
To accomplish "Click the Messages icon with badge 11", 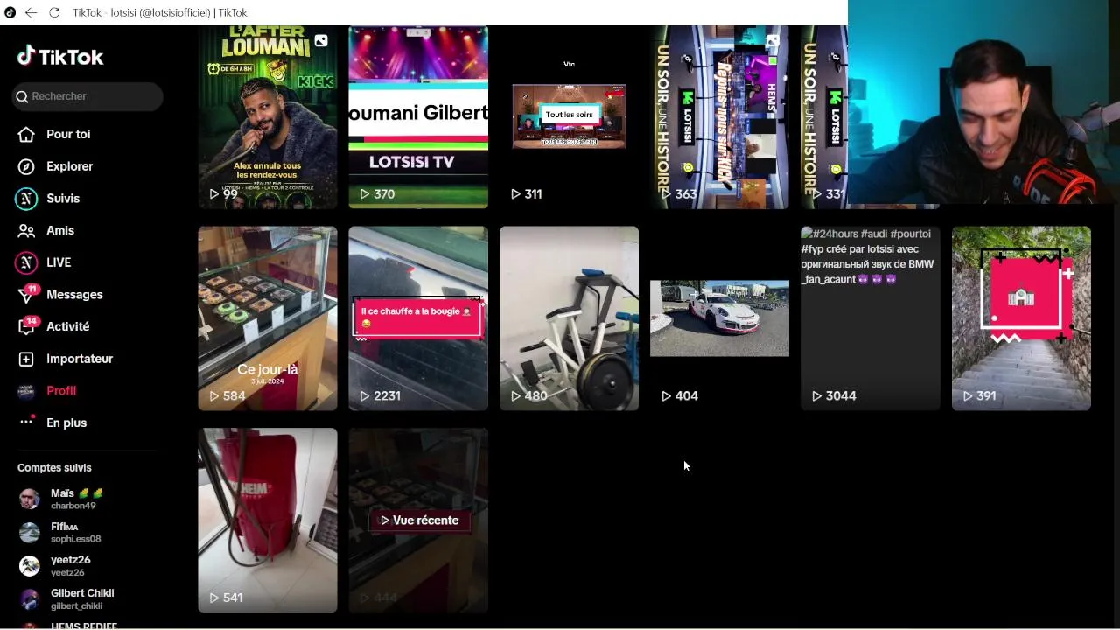I will 27,294.
